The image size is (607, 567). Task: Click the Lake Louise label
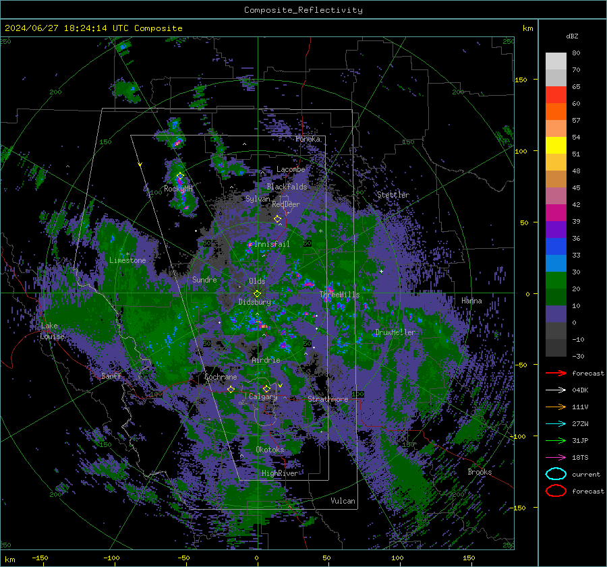pos(52,331)
